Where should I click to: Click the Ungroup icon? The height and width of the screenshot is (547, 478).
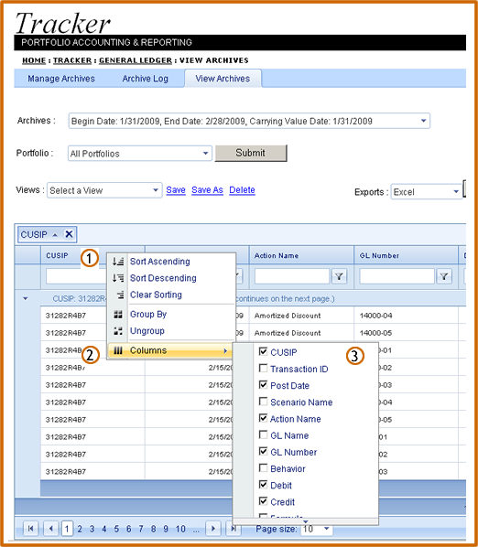point(118,331)
